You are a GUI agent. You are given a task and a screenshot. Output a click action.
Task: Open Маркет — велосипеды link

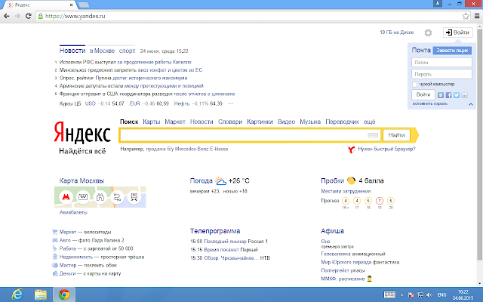pyautogui.click(x=85, y=232)
